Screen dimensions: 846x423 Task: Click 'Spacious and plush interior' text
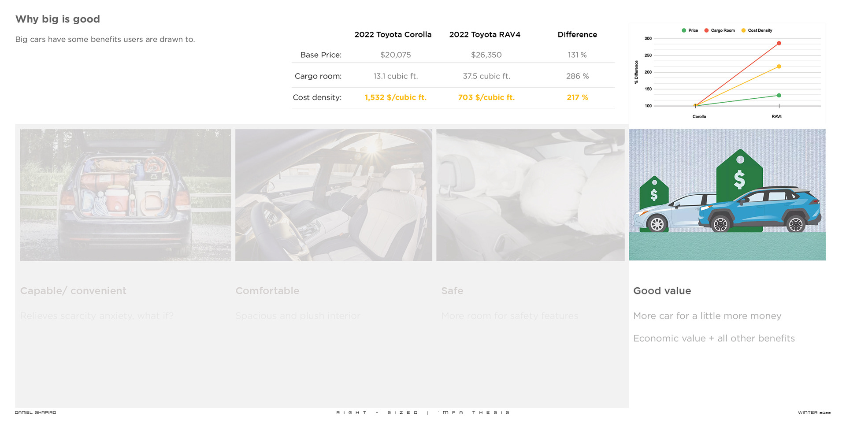tap(298, 316)
